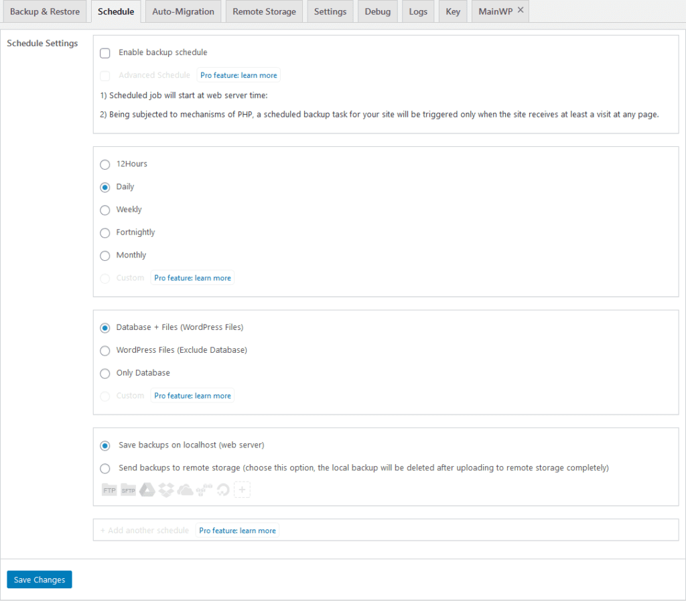Select the FTP remote storage icon
Image resolution: width=686 pixels, height=601 pixels.
(x=109, y=490)
